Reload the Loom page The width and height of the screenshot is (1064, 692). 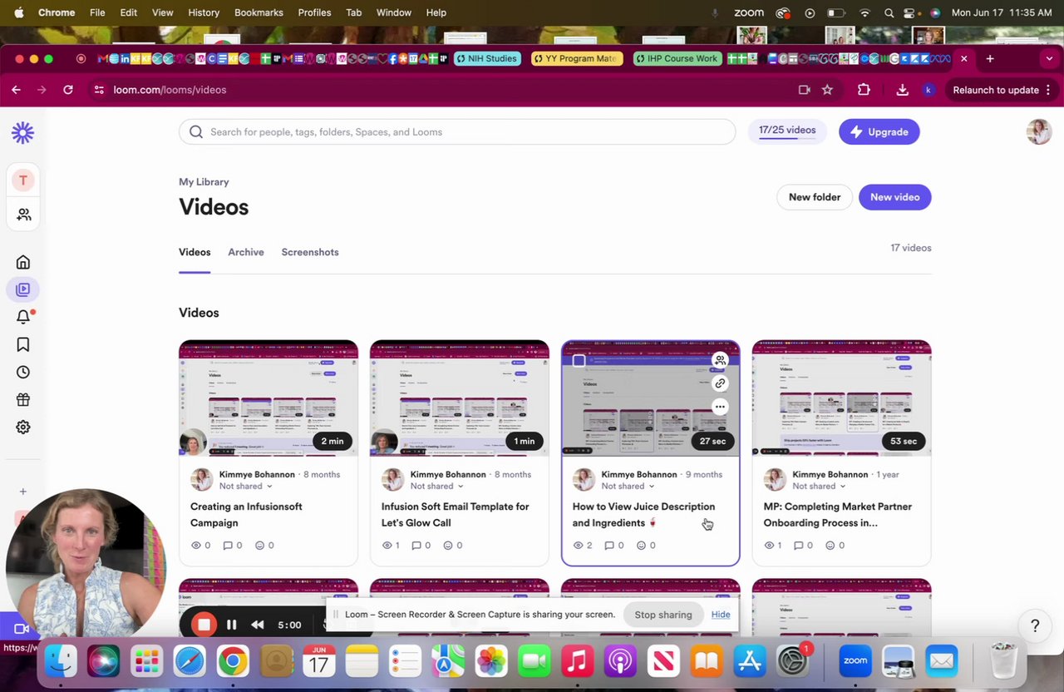pyautogui.click(x=68, y=90)
